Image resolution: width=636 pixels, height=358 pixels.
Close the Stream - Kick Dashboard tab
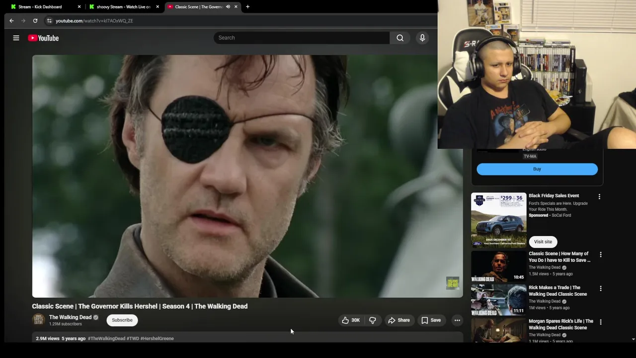(x=79, y=7)
